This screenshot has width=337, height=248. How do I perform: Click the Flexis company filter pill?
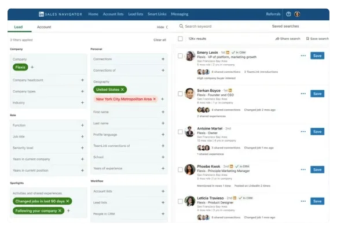[x=20, y=67]
